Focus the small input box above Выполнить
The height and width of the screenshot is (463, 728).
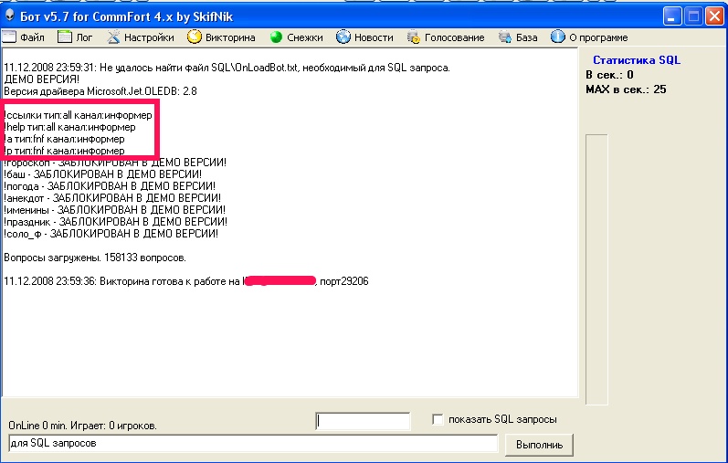pos(363,421)
